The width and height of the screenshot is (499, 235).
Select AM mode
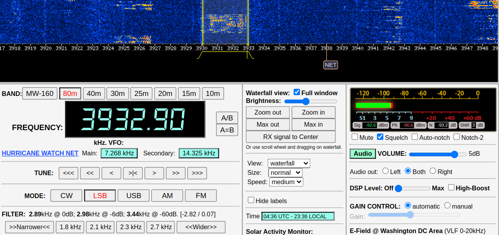tap(167, 196)
